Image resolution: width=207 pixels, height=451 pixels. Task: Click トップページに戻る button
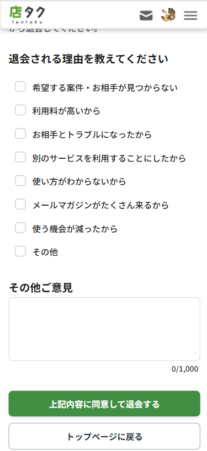point(104,436)
